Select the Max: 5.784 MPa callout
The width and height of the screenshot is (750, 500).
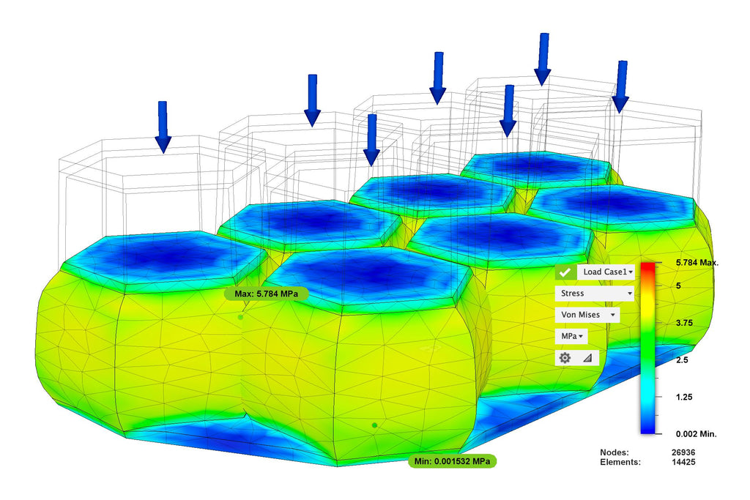[x=267, y=294]
